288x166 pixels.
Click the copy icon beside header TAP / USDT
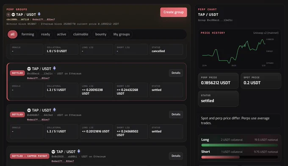pos(8,14)
